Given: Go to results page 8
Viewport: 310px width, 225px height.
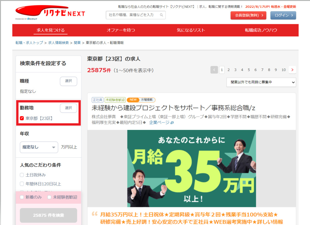Looking at the screenshot, I should 269,70.
